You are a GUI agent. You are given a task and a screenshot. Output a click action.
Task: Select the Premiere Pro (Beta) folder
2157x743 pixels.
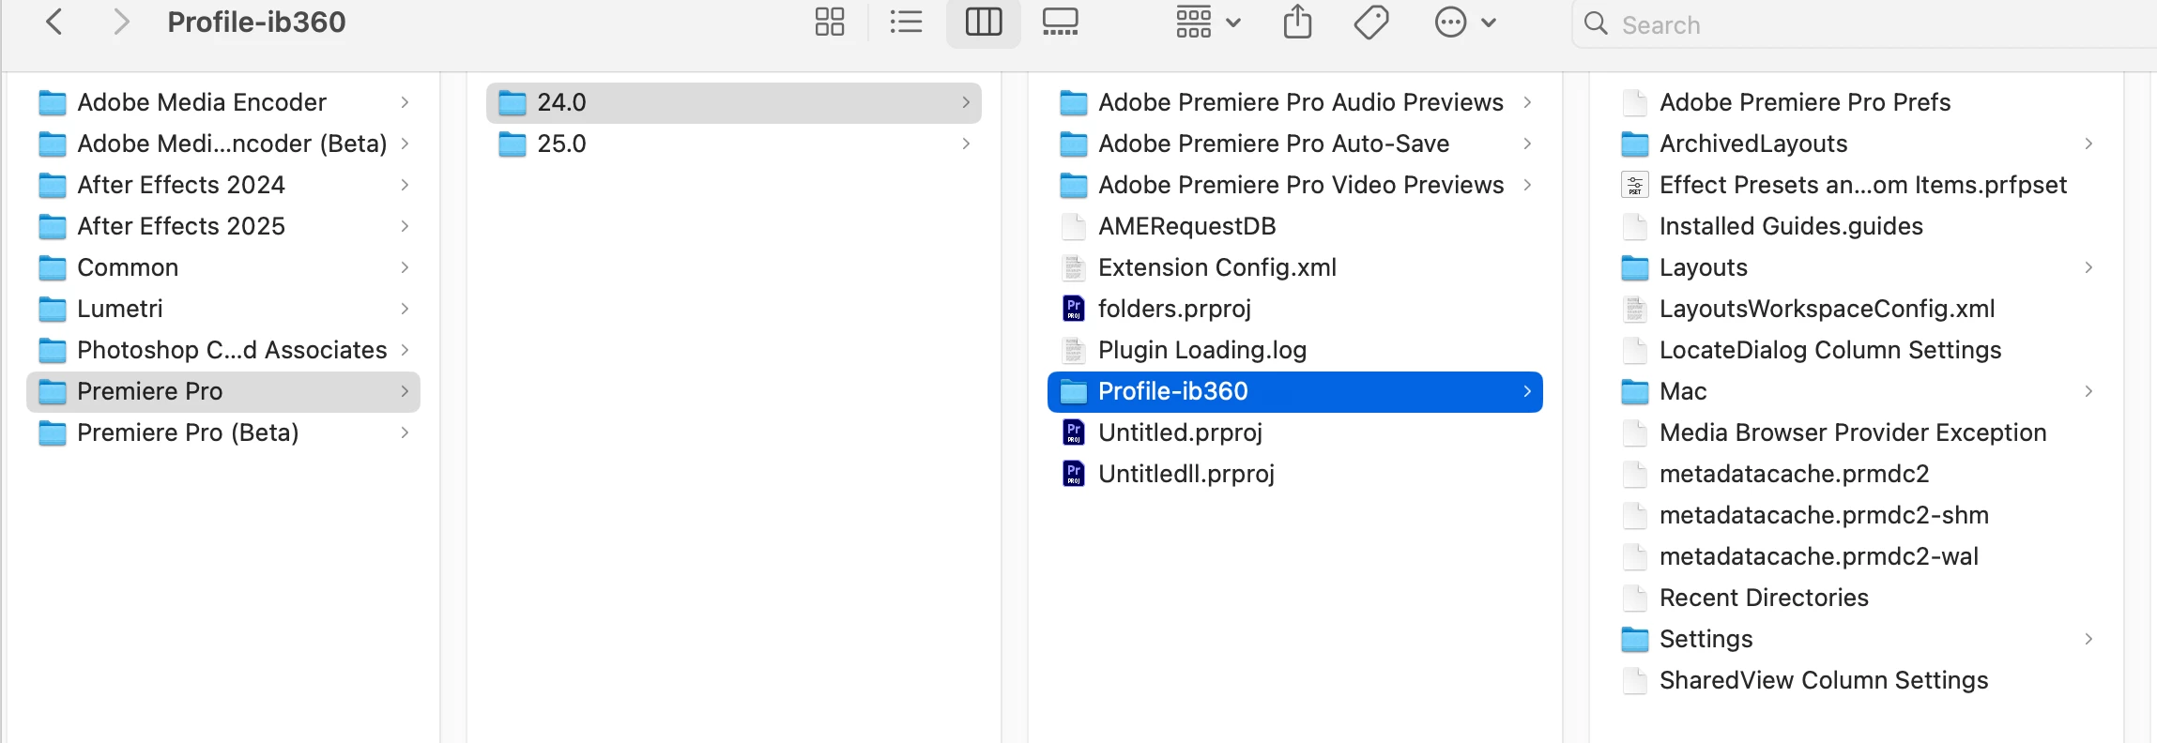[223, 432]
